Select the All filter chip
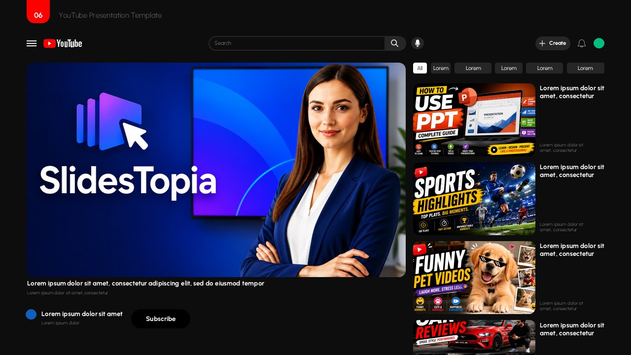Screen dimensions: 631x355 coord(420,68)
